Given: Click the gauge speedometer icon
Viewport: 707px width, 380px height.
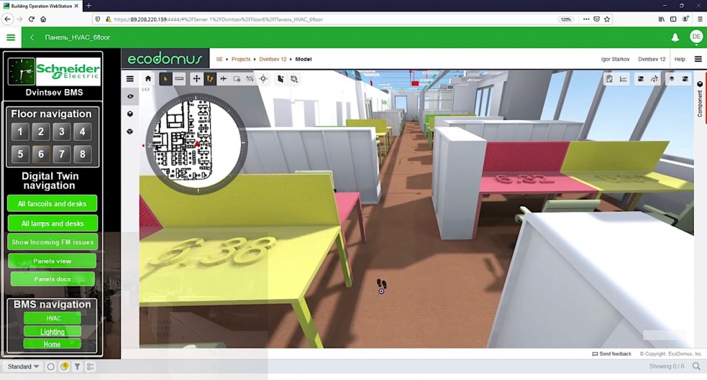Looking at the screenshot, I should point(655,79).
